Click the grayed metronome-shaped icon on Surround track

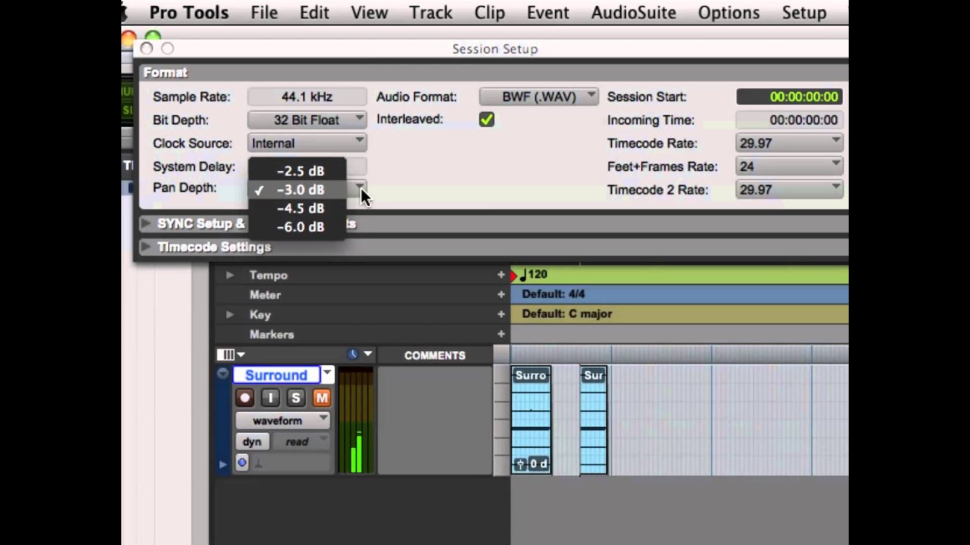(x=258, y=463)
